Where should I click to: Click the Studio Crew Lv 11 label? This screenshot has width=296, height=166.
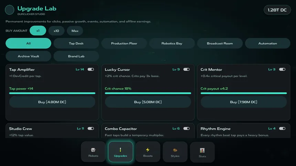click(x=80, y=129)
